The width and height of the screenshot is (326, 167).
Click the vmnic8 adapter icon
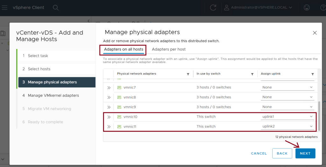click(119, 97)
